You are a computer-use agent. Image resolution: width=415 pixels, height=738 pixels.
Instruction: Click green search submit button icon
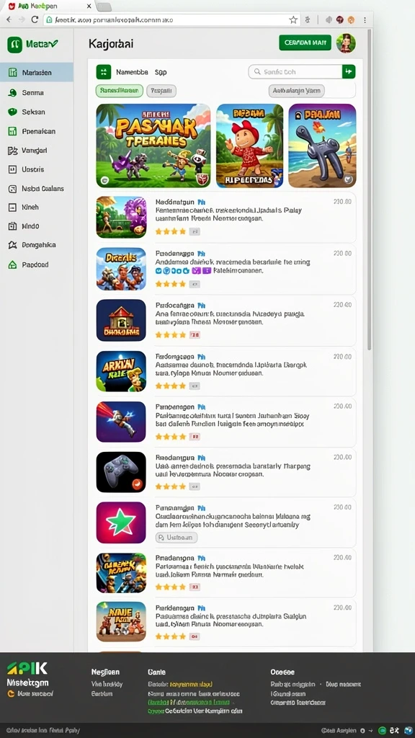point(349,71)
